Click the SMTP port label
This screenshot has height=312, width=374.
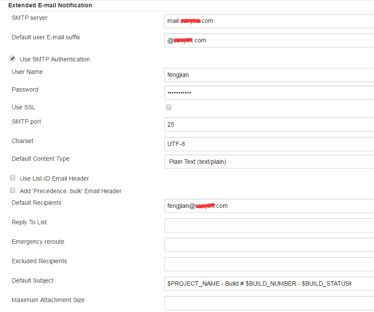point(26,121)
